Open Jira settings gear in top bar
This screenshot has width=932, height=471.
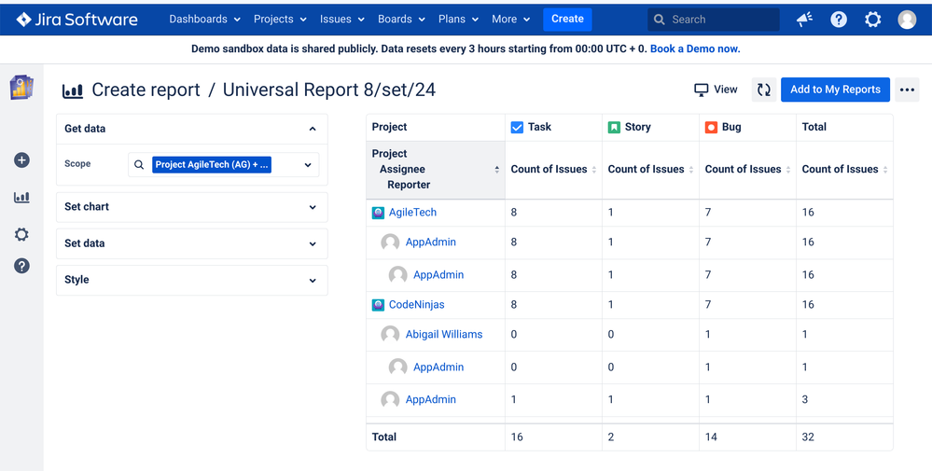click(872, 20)
